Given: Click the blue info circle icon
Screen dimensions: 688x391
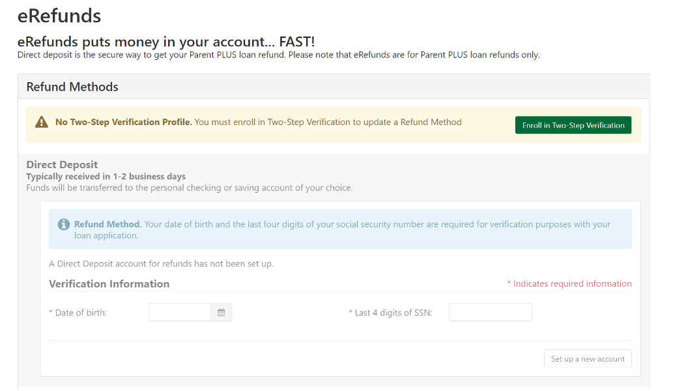Looking at the screenshot, I should click(x=63, y=224).
